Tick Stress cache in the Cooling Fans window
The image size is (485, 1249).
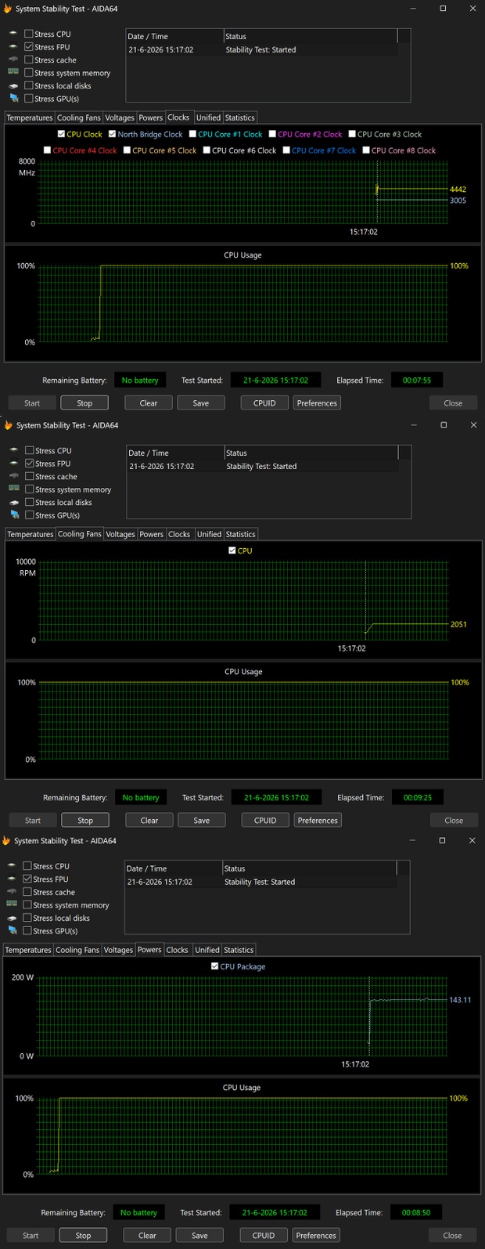(29, 476)
